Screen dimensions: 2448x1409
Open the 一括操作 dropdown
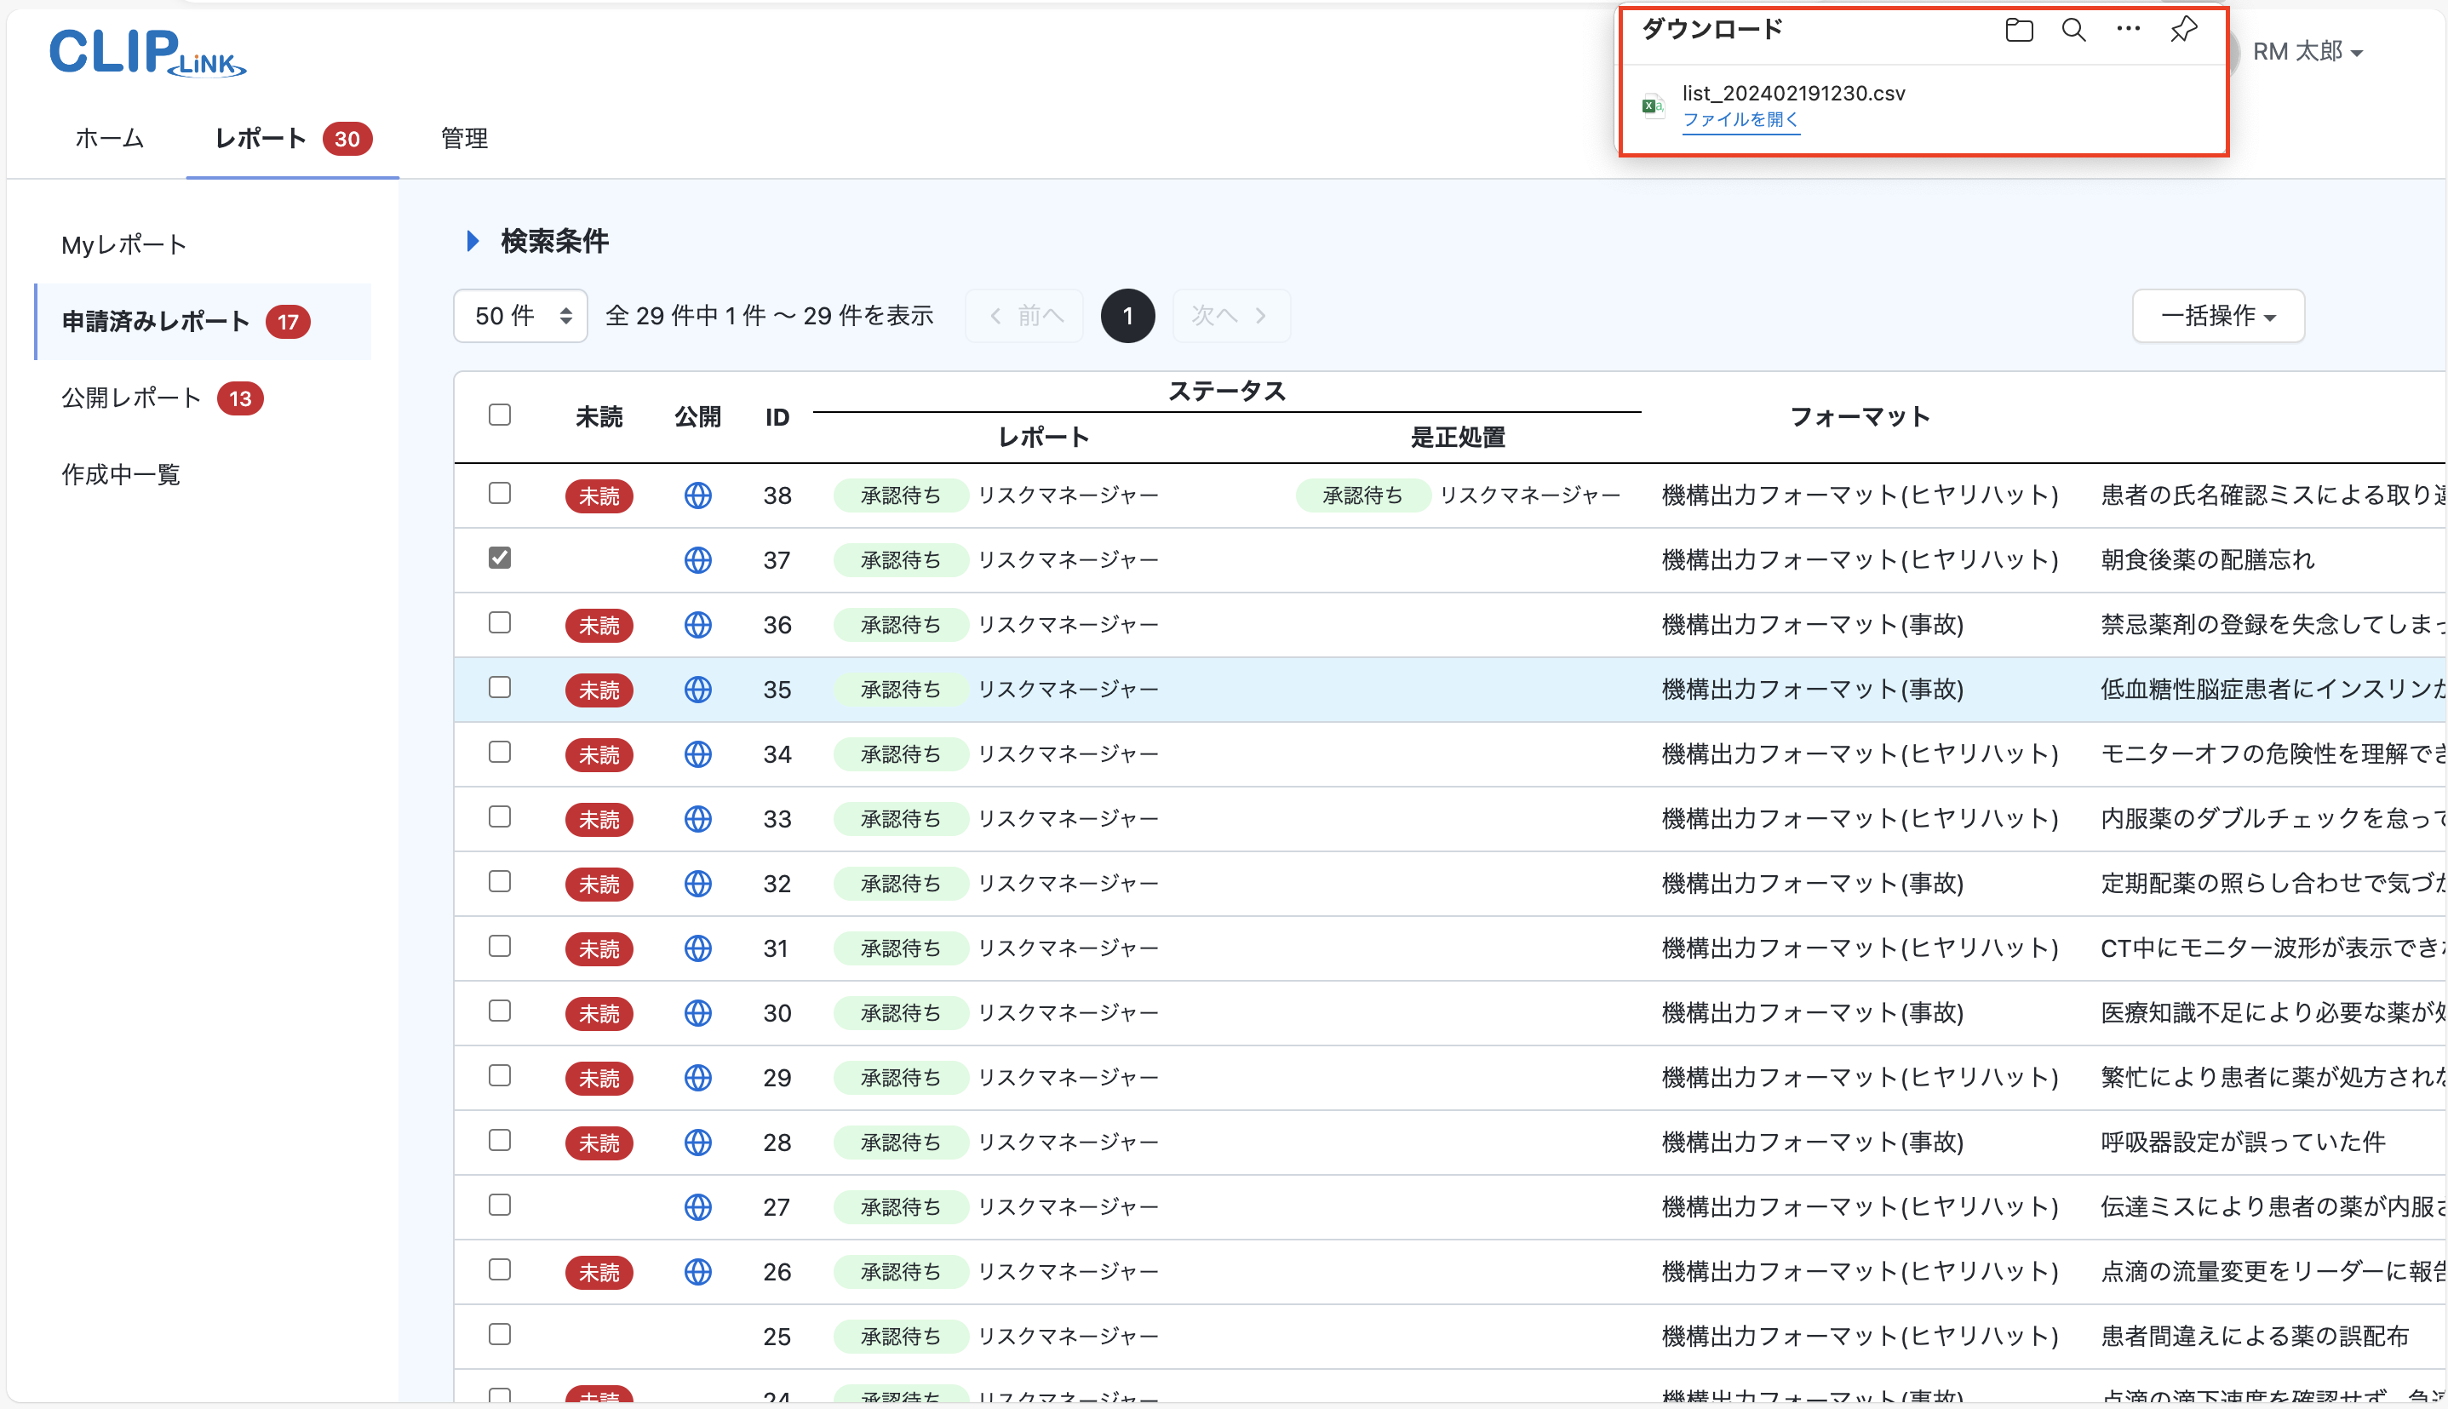[x=2218, y=316]
